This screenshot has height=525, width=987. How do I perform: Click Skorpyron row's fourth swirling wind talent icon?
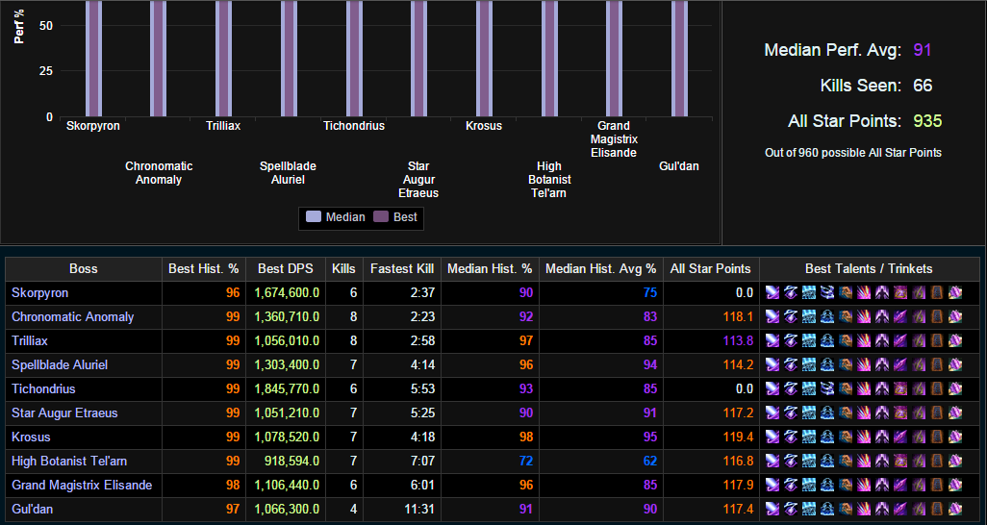tap(827, 292)
